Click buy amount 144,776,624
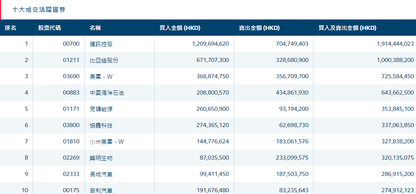This screenshot has height=194, width=416. [213, 142]
